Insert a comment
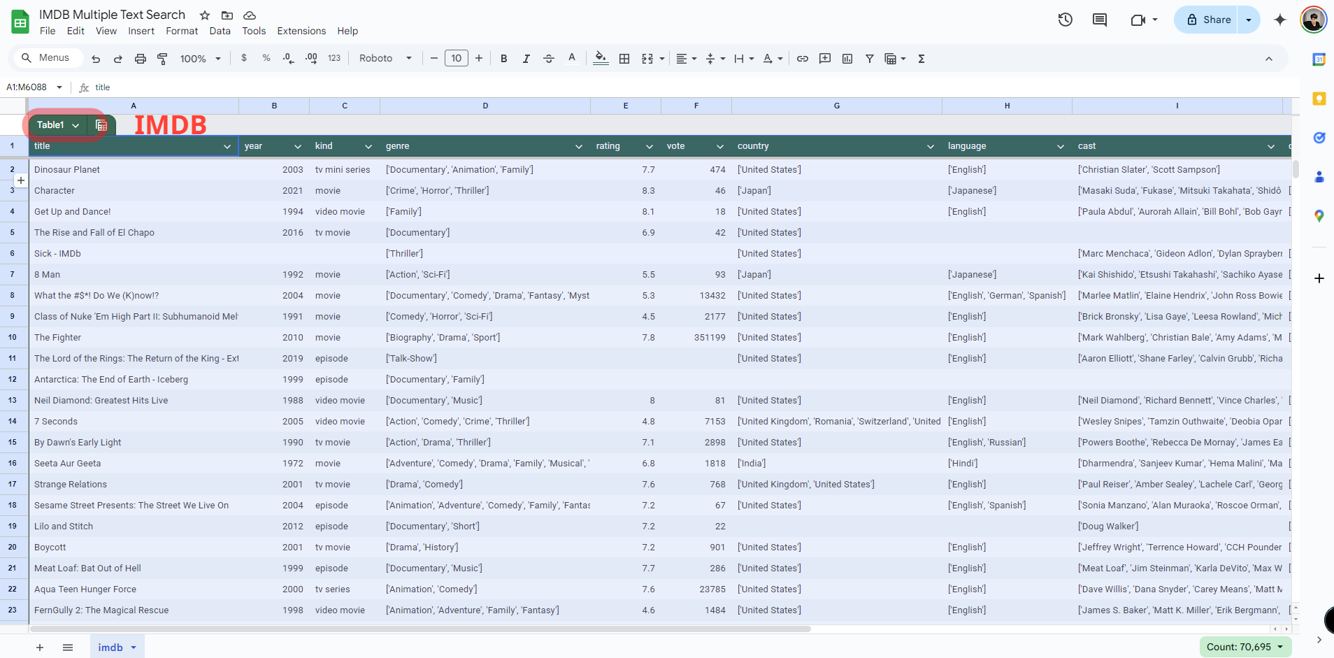1334x658 pixels. coord(825,59)
